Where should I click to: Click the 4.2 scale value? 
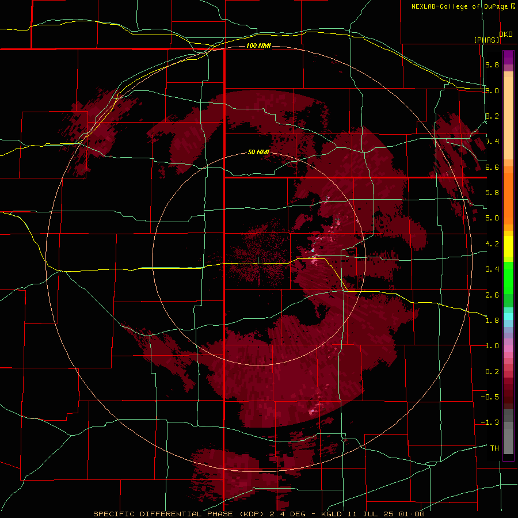point(492,244)
